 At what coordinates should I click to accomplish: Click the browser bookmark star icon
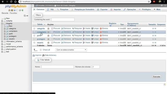pyautogui.click(x=149, y=2)
